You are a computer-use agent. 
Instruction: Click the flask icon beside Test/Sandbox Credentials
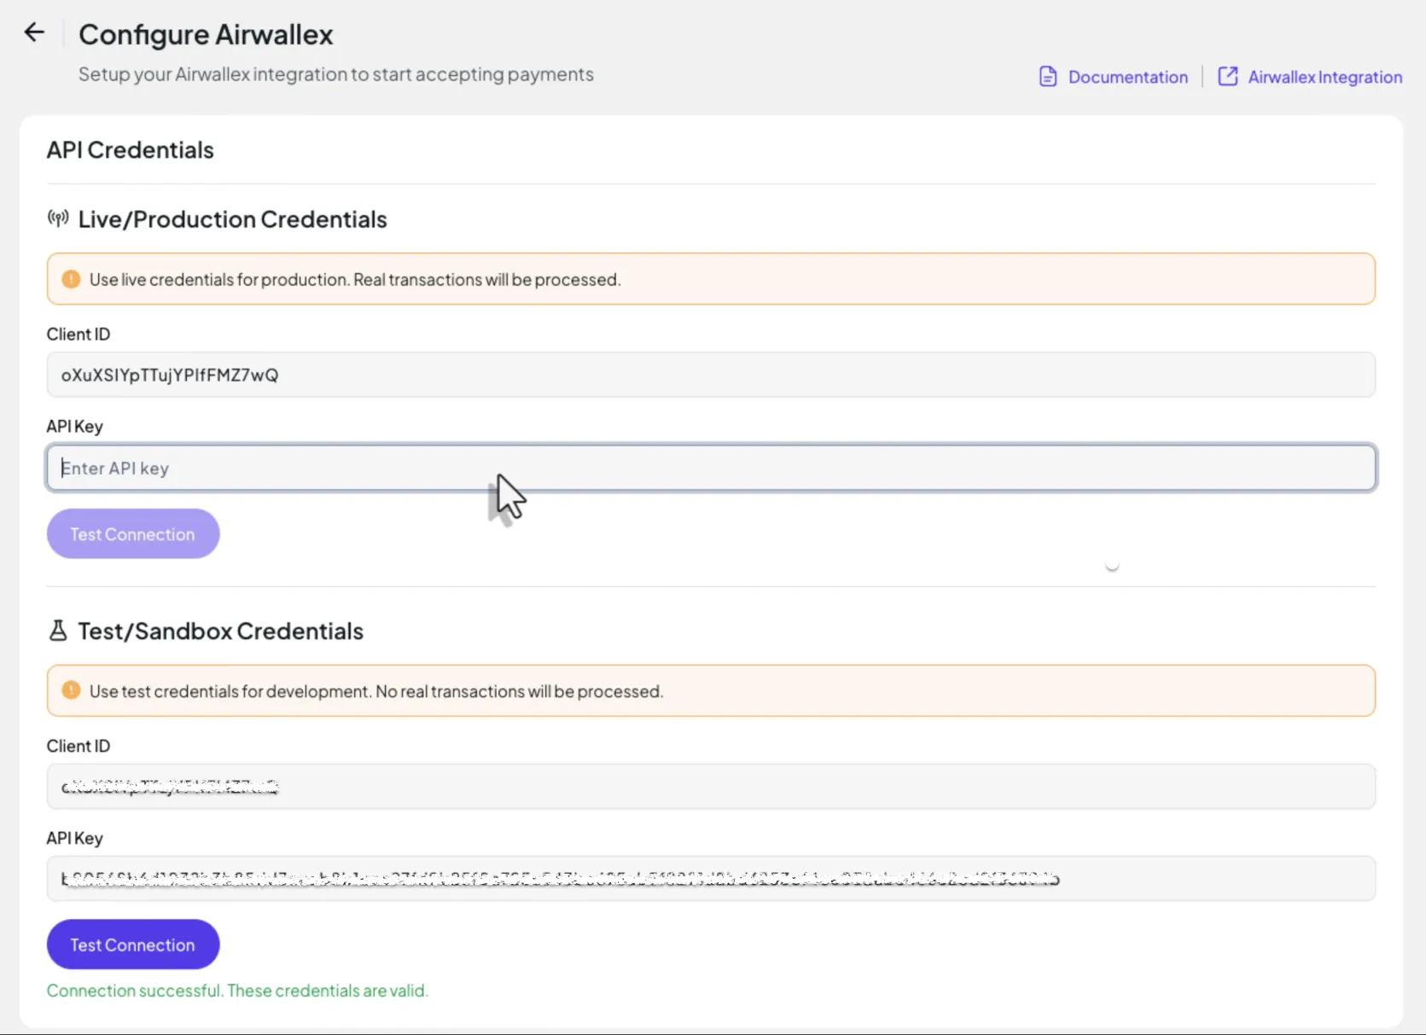(x=58, y=631)
